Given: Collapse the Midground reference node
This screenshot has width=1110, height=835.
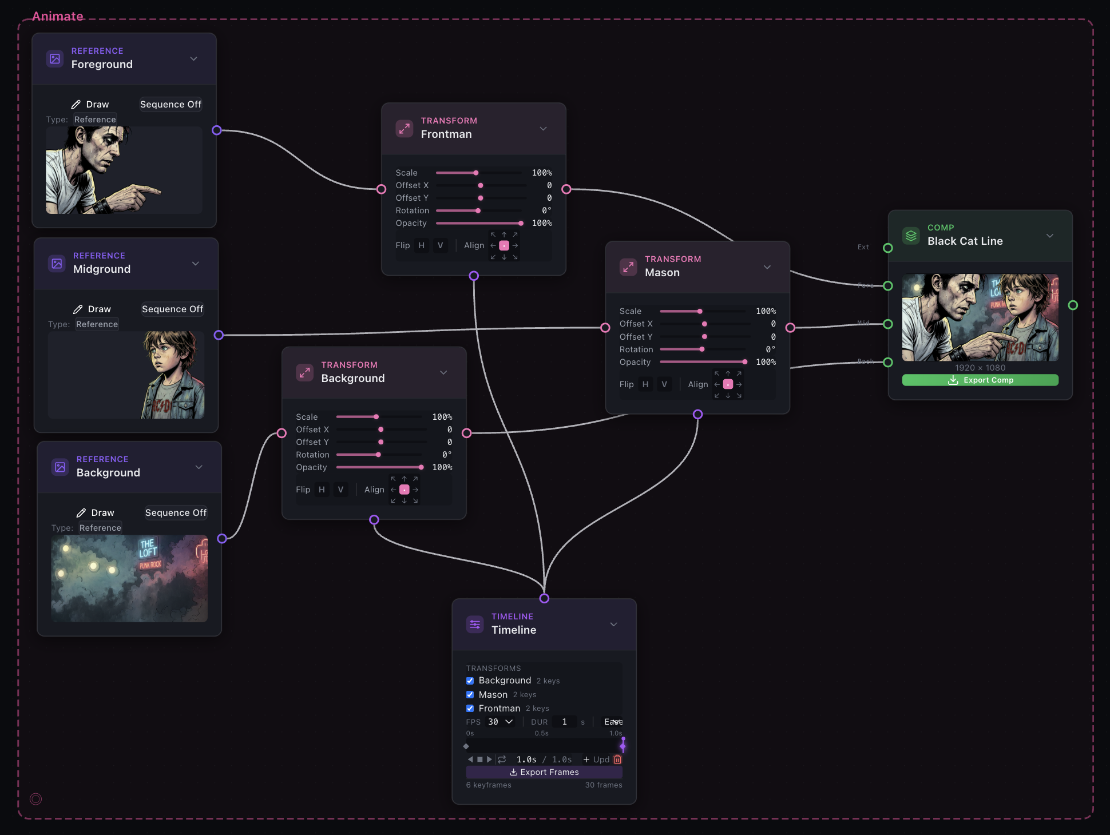Looking at the screenshot, I should [196, 263].
